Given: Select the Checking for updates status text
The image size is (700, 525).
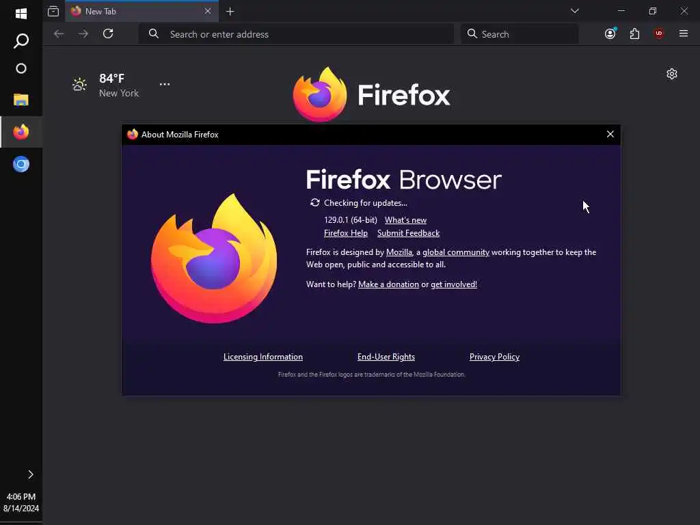Looking at the screenshot, I should (365, 203).
